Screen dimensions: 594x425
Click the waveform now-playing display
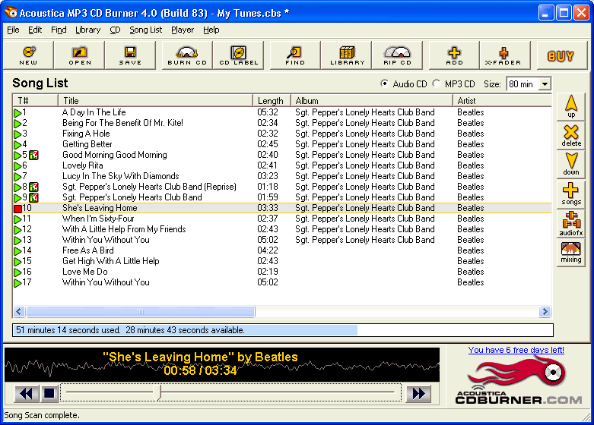coord(222,364)
